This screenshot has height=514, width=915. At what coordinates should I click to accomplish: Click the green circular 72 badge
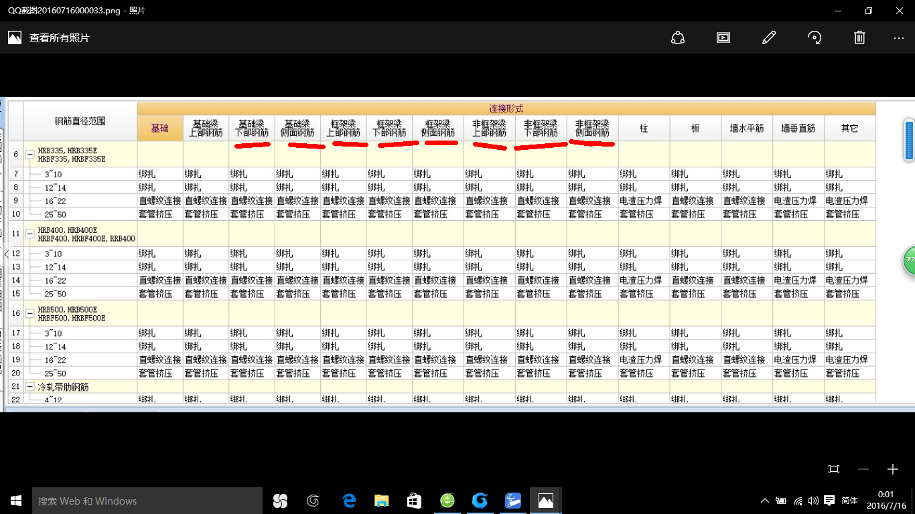[910, 260]
